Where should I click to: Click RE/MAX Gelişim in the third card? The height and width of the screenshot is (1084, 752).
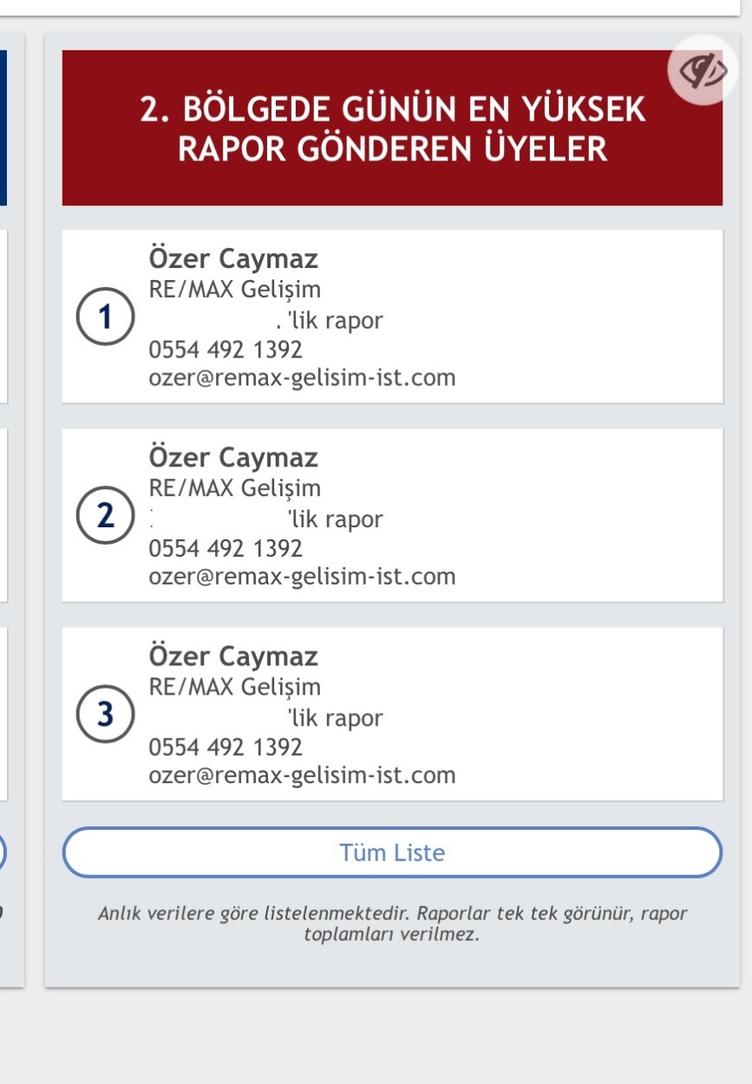click(x=234, y=687)
